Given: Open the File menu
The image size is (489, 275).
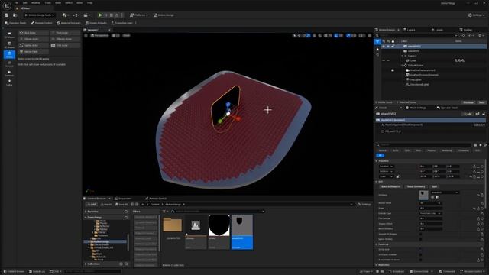Looking at the screenshot, I should pos(16,3).
